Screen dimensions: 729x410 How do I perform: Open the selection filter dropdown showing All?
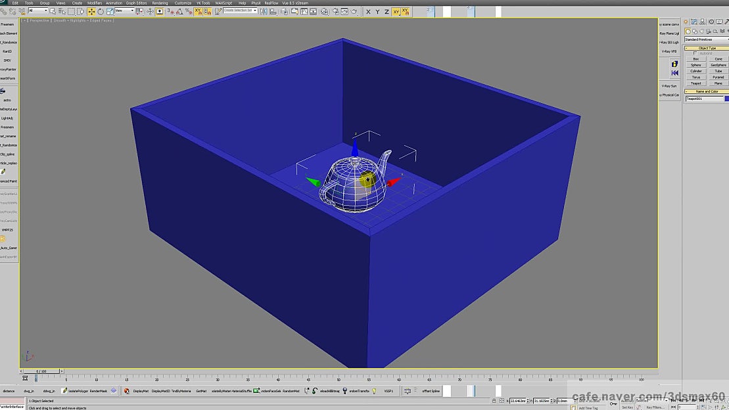[37, 11]
